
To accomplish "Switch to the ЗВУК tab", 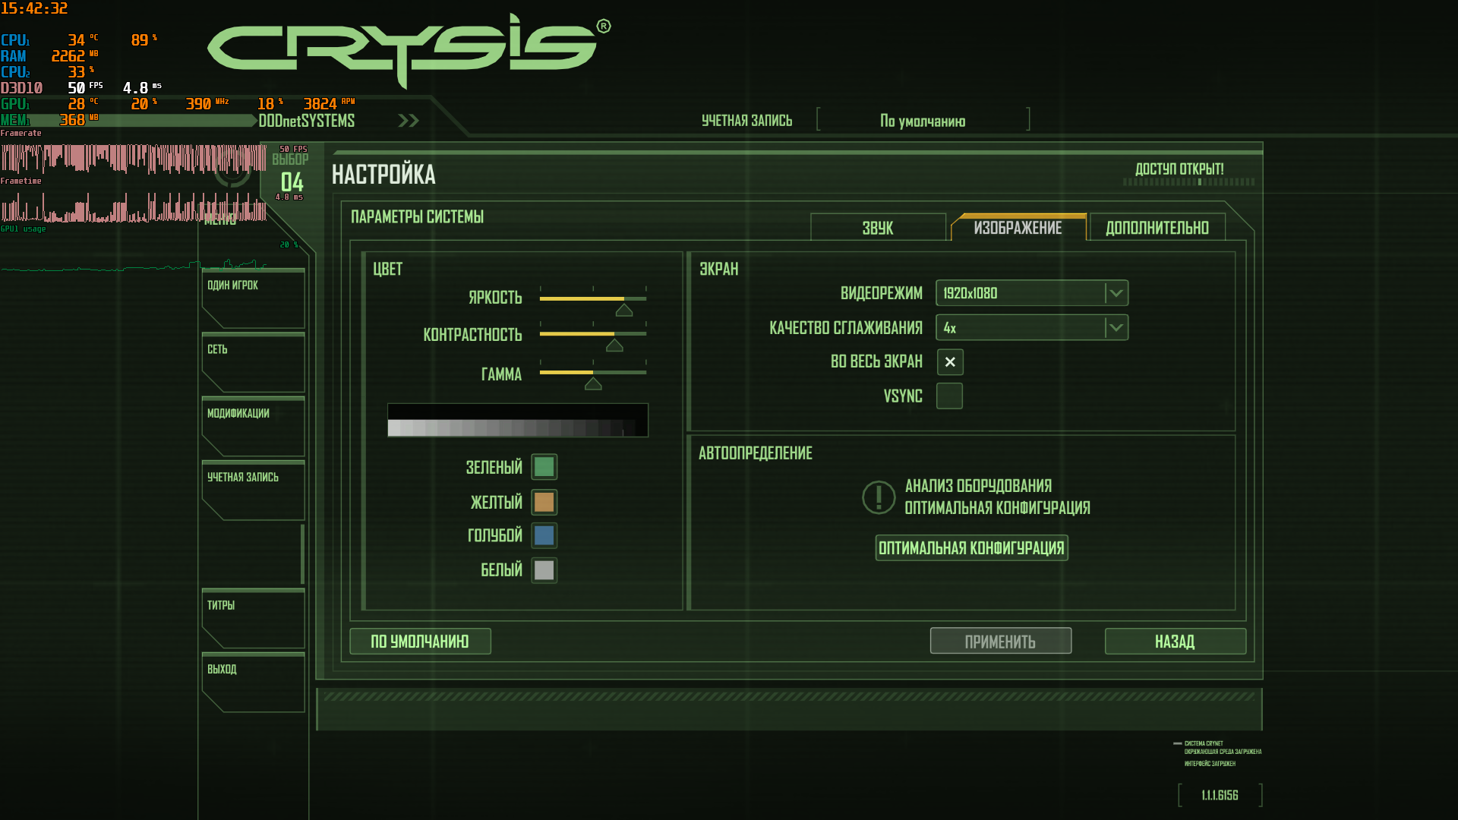I will pyautogui.click(x=878, y=228).
